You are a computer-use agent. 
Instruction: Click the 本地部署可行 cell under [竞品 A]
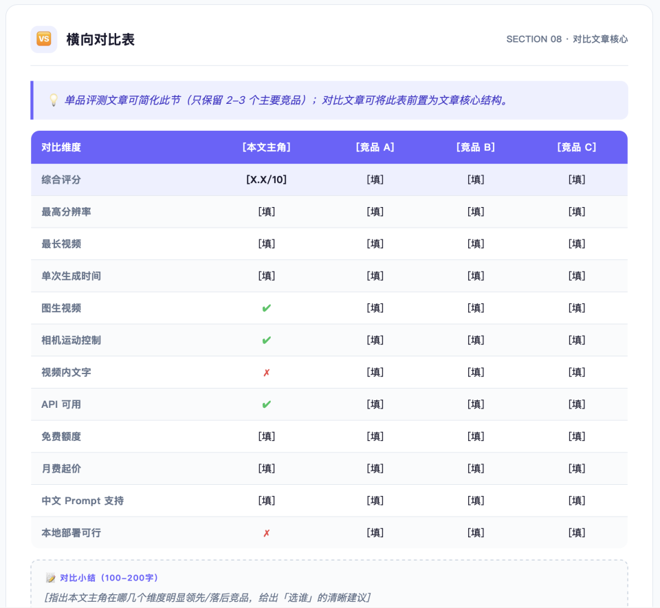pyautogui.click(x=375, y=533)
